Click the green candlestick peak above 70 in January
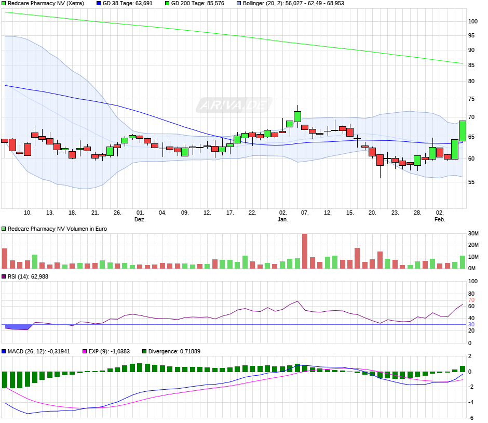The height and width of the screenshot is (423, 488). coord(297,116)
